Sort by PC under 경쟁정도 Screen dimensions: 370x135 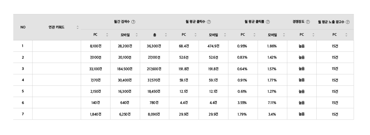pyautogui.click(x=314, y=35)
